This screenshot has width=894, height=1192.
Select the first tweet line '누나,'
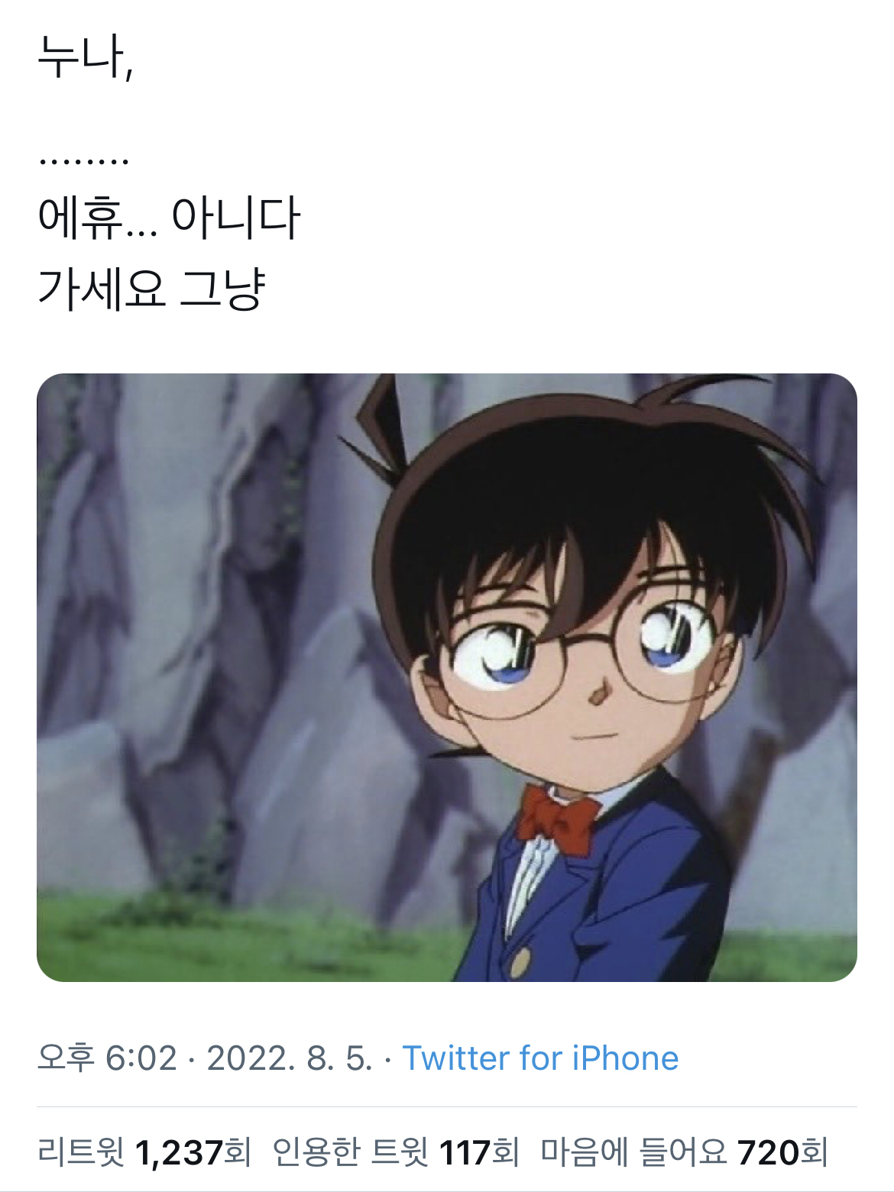[86, 58]
